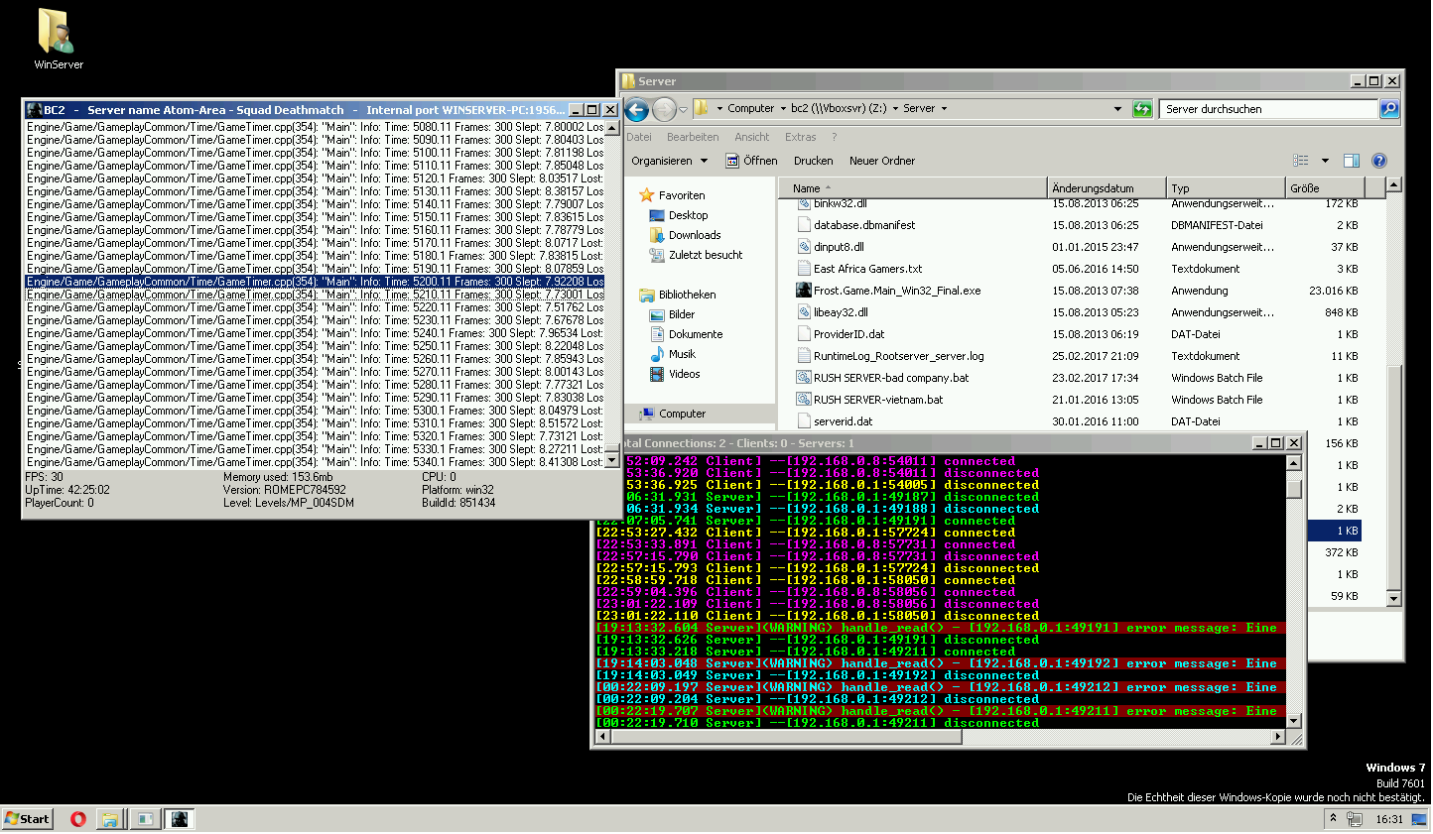Click the Server durchsuchen search field
Image resolution: width=1433 pixels, height=834 pixels.
coord(1266,109)
